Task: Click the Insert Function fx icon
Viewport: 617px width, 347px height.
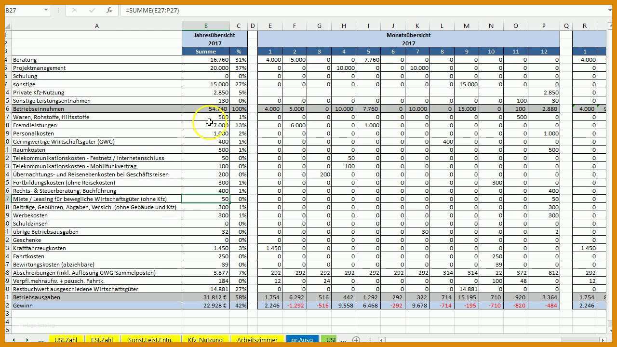Action: (x=109, y=10)
